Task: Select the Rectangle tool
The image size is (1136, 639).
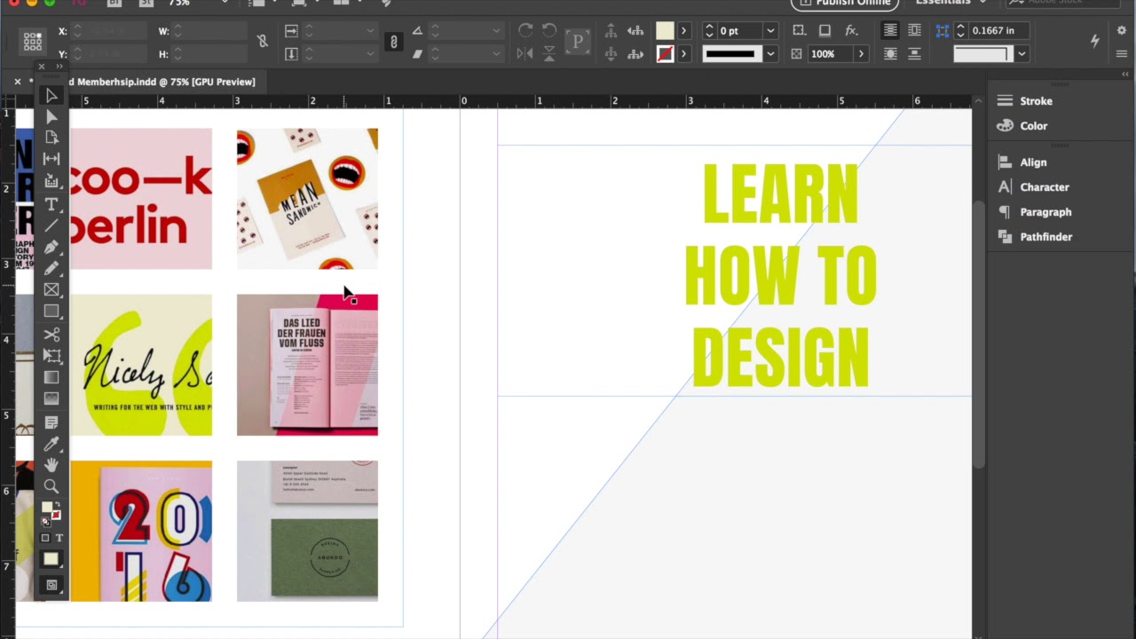Action: coord(51,312)
